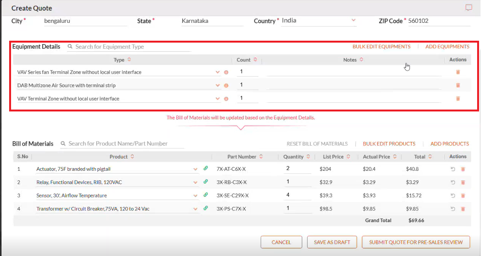Screen dimensions: 484x256
Task: Delete the Relay product row
Action: tap(463, 182)
